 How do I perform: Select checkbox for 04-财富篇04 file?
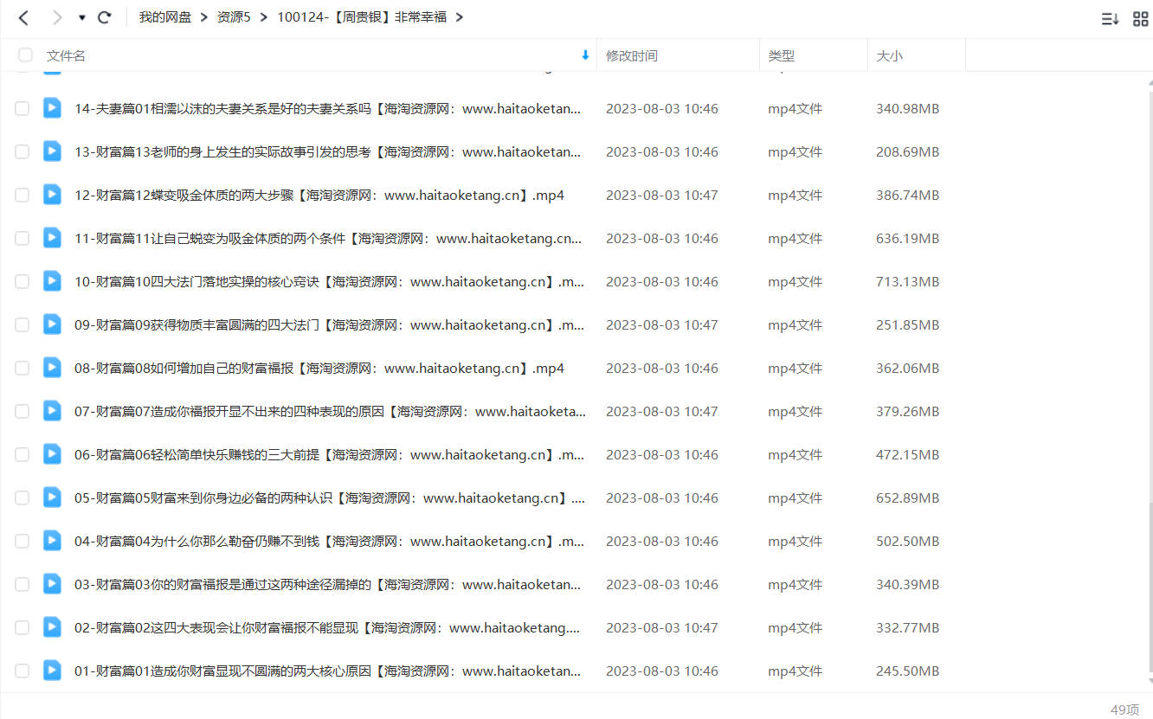(22, 541)
